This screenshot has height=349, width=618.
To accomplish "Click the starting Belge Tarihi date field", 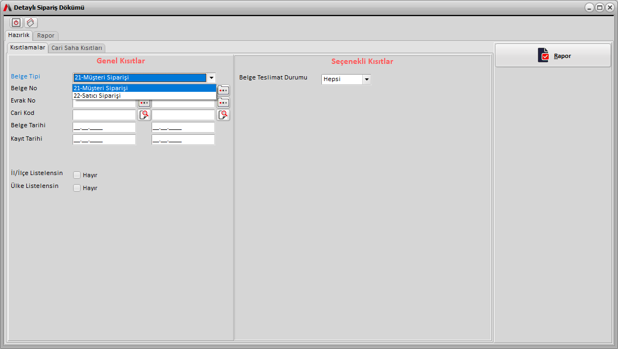I will [x=104, y=127].
